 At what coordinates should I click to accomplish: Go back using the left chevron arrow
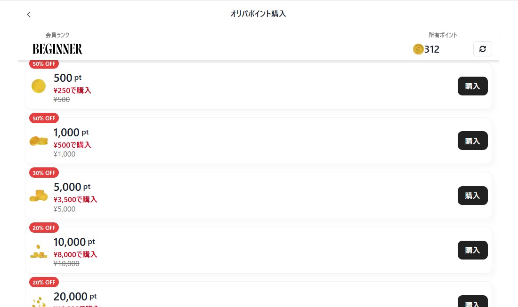(29, 15)
